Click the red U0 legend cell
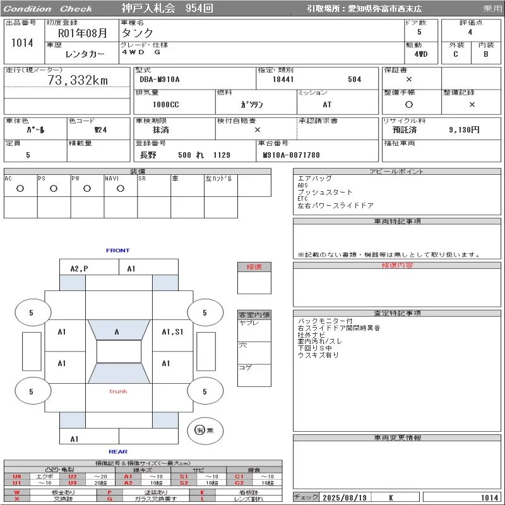 [x=17, y=477]
